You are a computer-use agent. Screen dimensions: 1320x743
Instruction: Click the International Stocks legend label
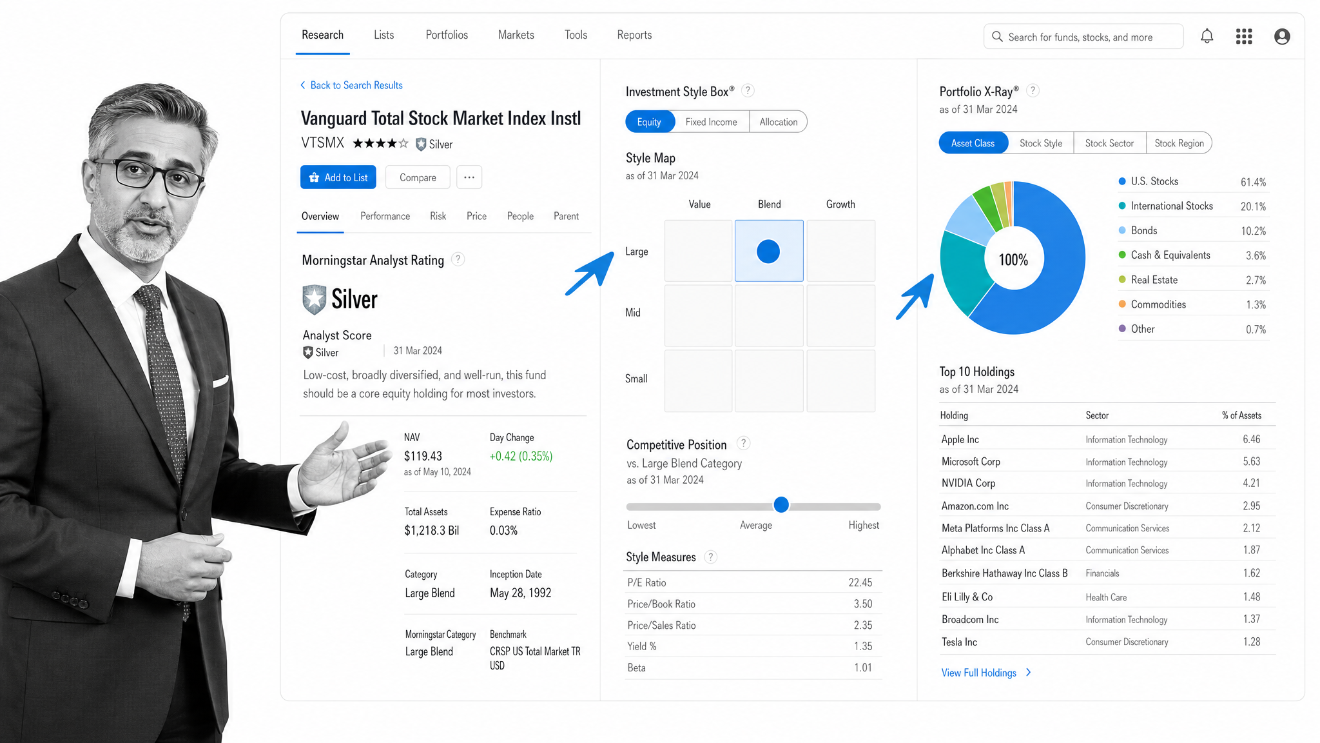tap(1172, 206)
